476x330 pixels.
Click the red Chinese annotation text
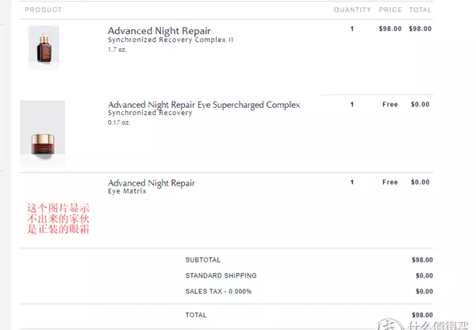(x=58, y=219)
